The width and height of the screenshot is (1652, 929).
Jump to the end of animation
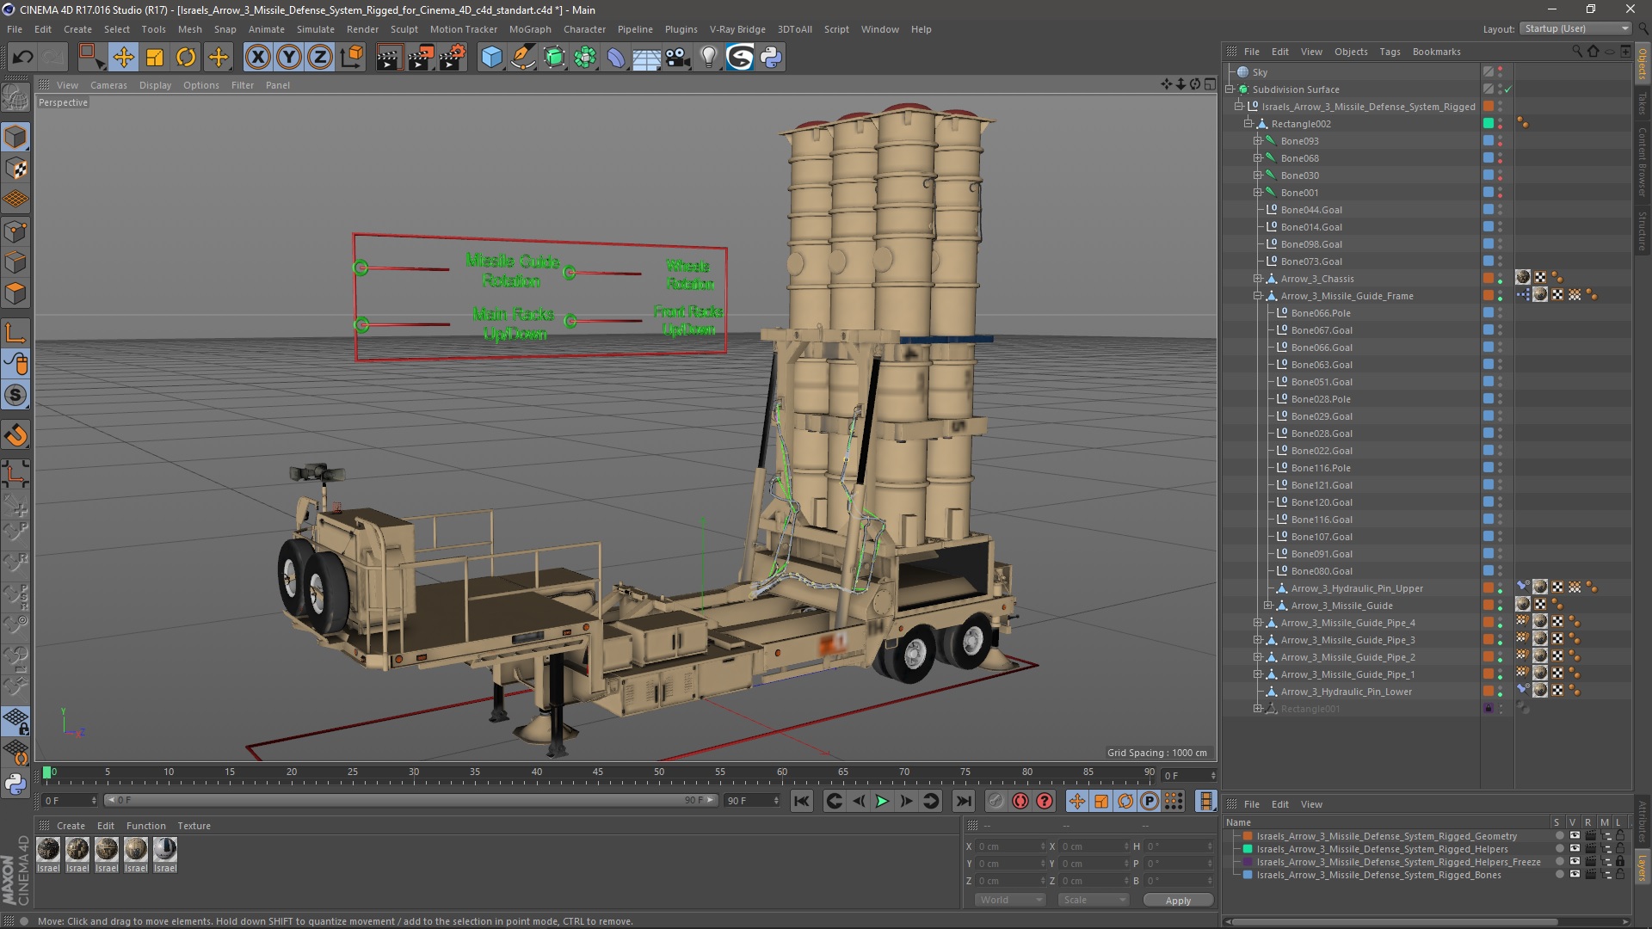coord(964,801)
